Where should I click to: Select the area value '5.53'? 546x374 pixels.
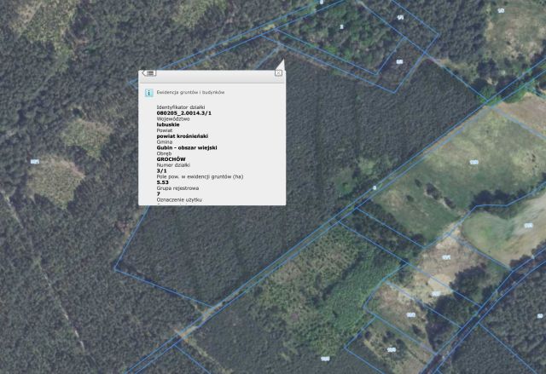[163, 182]
